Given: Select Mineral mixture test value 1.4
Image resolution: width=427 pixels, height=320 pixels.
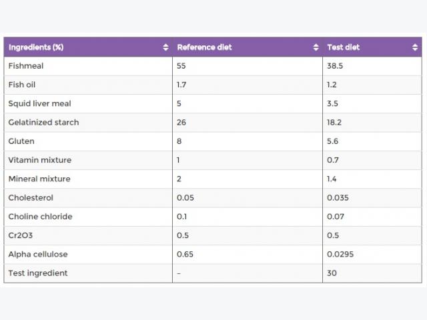Looking at the screenshot, I should (x=332, y=179).
